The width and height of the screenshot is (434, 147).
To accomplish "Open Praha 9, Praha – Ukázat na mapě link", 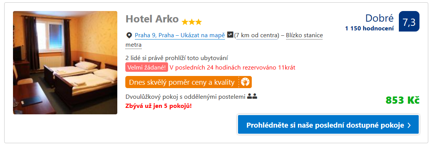I will pos(180,35).
